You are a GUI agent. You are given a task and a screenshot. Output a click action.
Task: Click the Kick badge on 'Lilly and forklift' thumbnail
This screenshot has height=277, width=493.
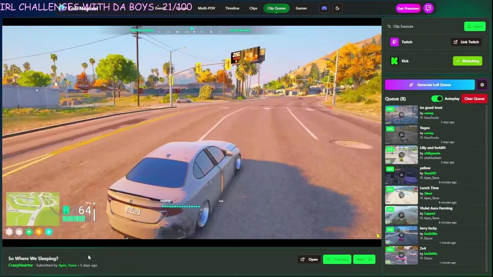coord(390,149)
